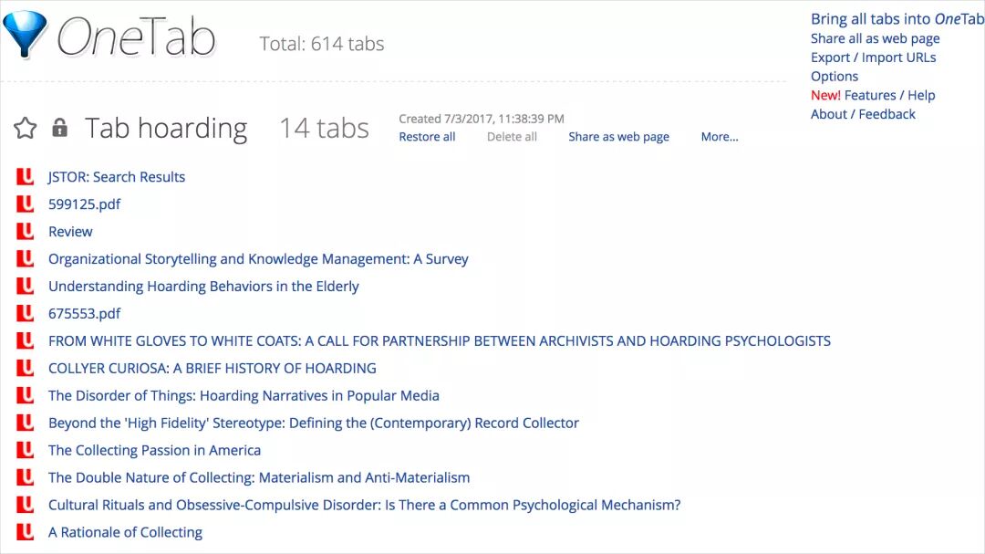The height and width of the screenshot is (554, 985).
Task: Open Organizational Storytelling and Knowledge Management link
Action: click(x=258, y=259)
